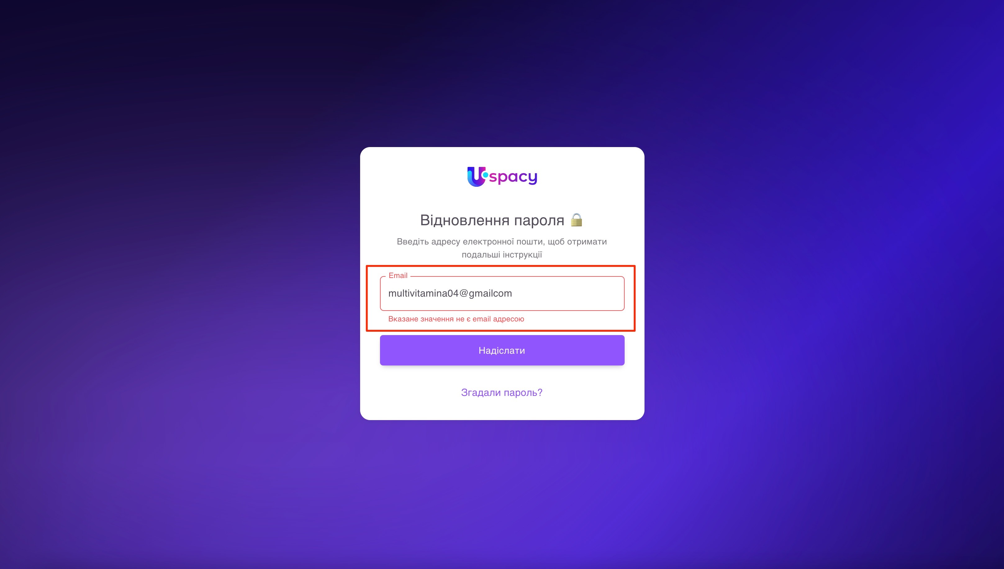Image resolution: width=1004 pixels, height=569 pixels.
Task: Click the word 'пароль?' in bottom link
Action: pyautogui.click(x=523, y=392)
